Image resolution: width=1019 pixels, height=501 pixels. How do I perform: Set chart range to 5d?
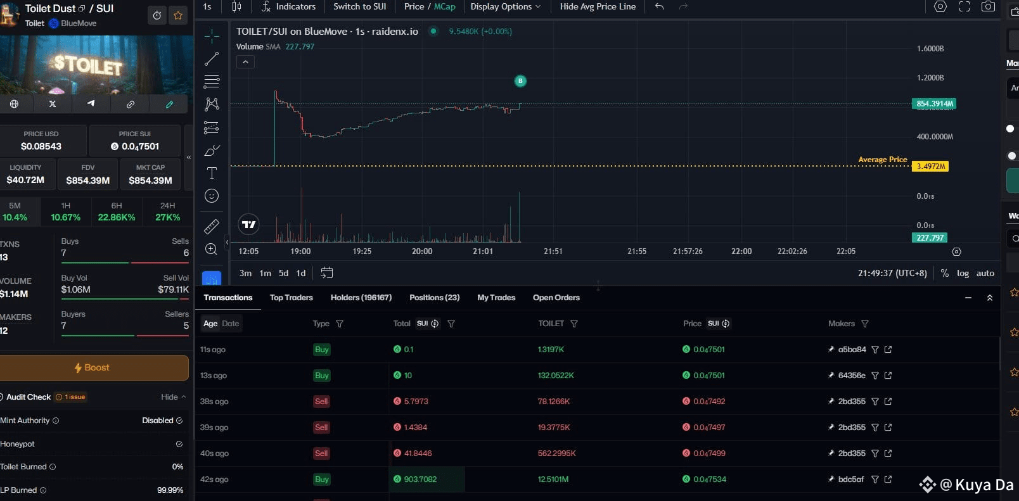[283, 273]
